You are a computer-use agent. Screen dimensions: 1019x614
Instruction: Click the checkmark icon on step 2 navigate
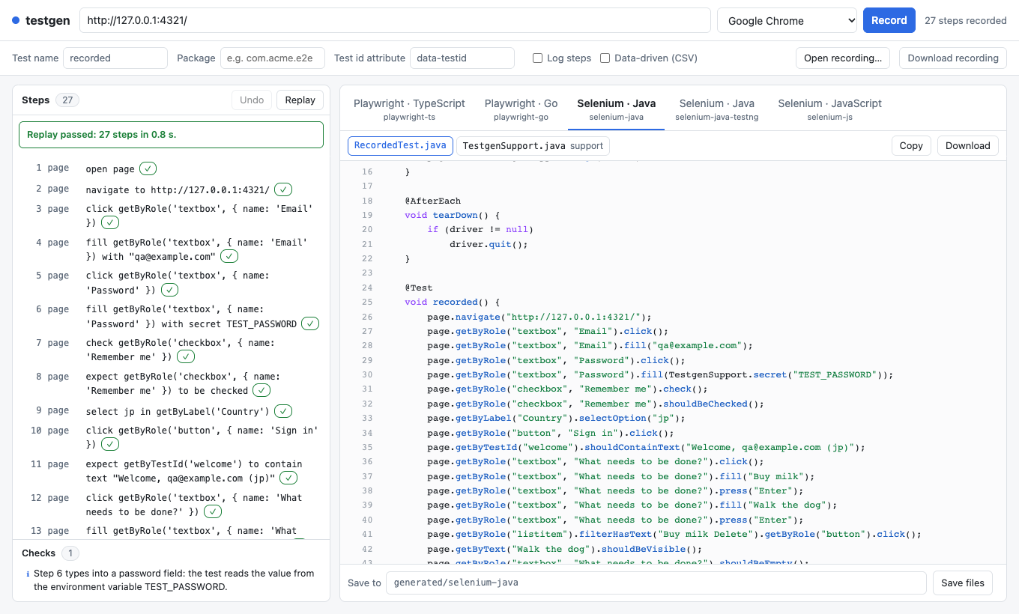tap(283, 190)
